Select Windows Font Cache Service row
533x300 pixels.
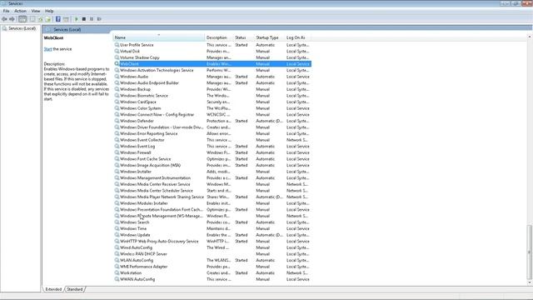pos(212,159)
